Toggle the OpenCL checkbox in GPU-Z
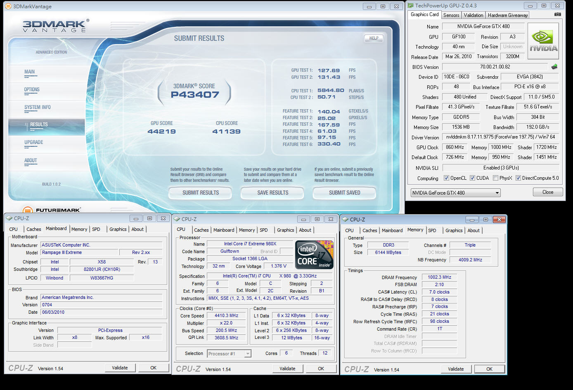The height and width of the screenshot is (390, 573). [x=446, y=178]
